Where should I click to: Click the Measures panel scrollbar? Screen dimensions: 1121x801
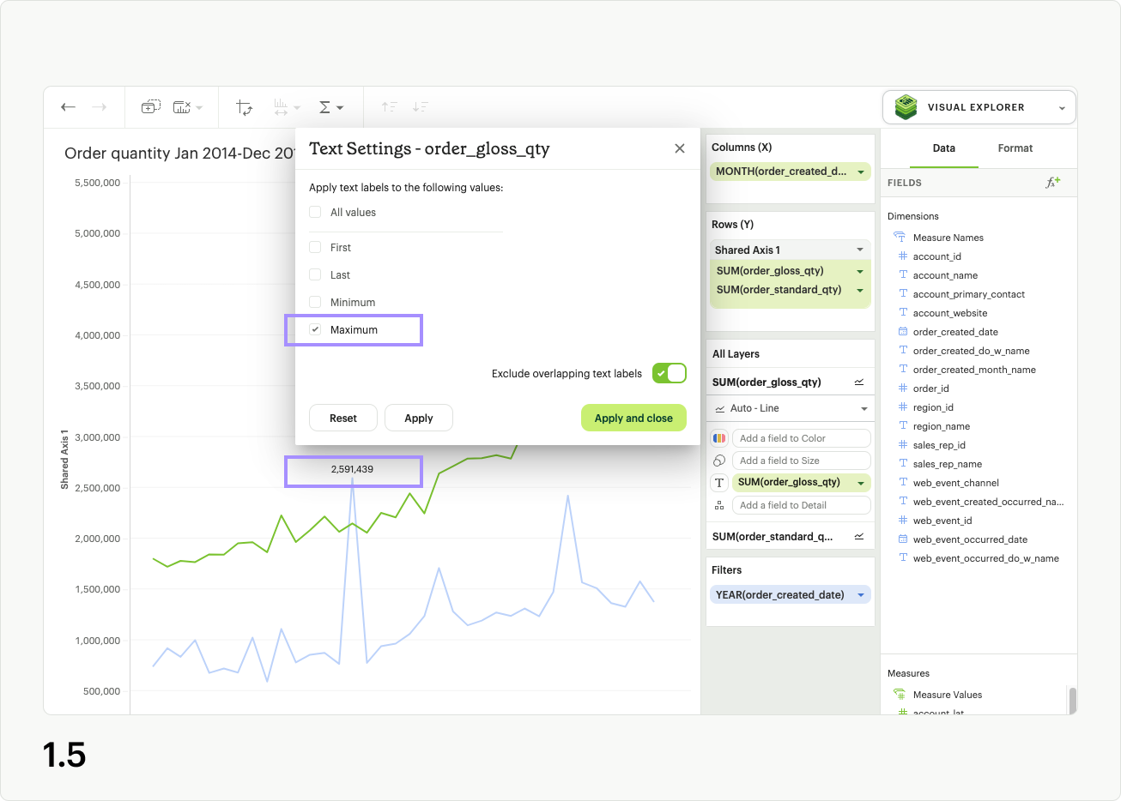click(1072, 700)
